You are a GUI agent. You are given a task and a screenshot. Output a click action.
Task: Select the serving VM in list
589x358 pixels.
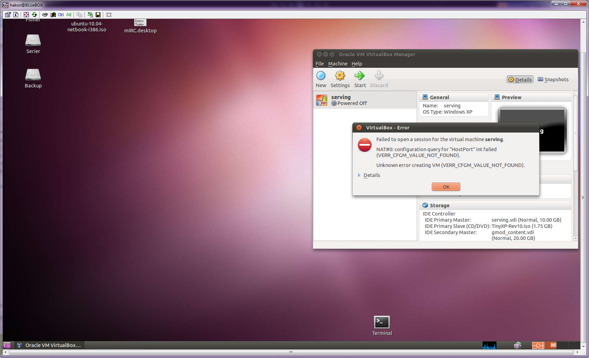[x=365, y=100]
